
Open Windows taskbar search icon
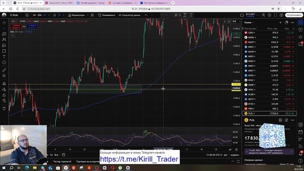[x=11, y=168]
